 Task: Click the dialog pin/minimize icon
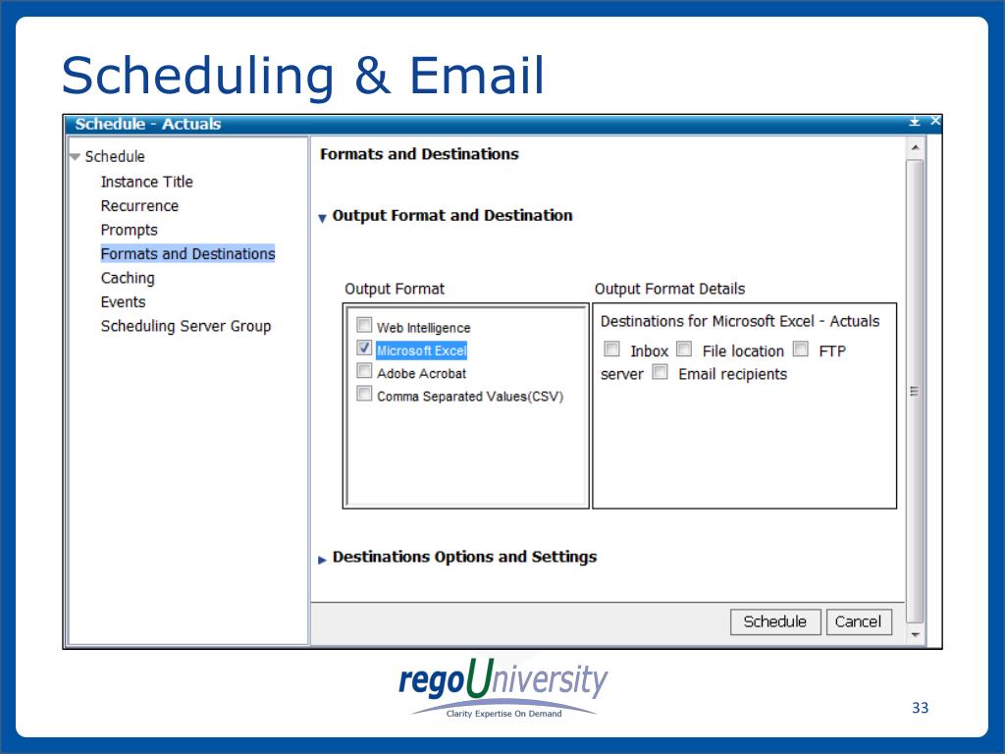coord(915,121)
